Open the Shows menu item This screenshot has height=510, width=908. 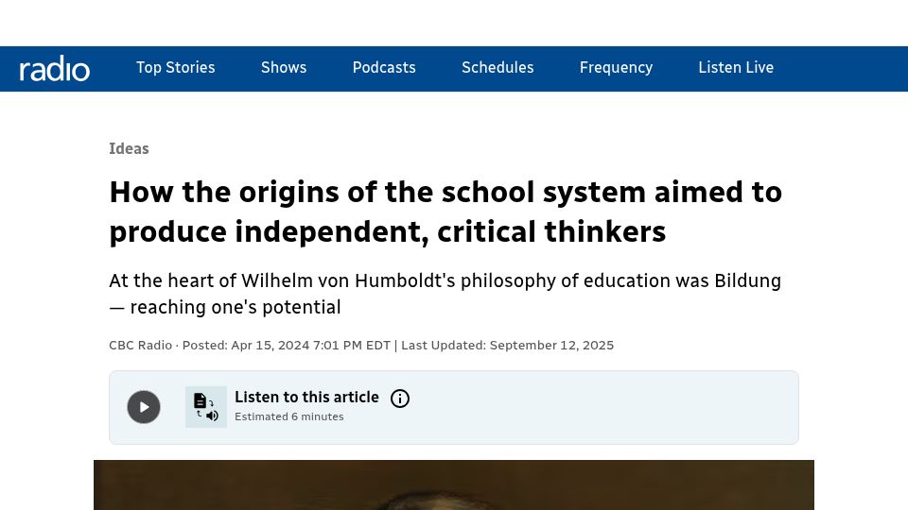[x=284, y=68]
